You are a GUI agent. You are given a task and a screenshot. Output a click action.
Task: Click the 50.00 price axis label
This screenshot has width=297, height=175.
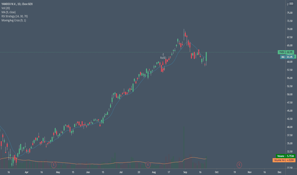click(x=290, y=94)
